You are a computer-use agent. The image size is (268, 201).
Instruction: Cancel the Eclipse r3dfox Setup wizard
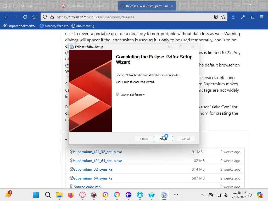click(x=186, y=139)
